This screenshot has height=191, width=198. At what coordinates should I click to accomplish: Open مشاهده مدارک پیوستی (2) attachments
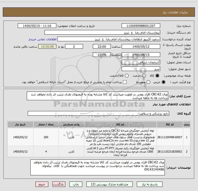coord(110,184)
